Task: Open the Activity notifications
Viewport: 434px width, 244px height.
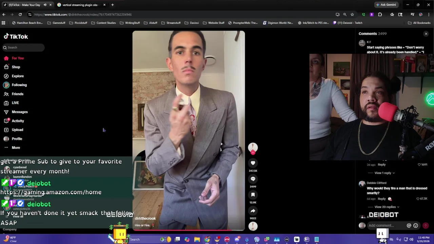Action: click(x=14, y=121)
